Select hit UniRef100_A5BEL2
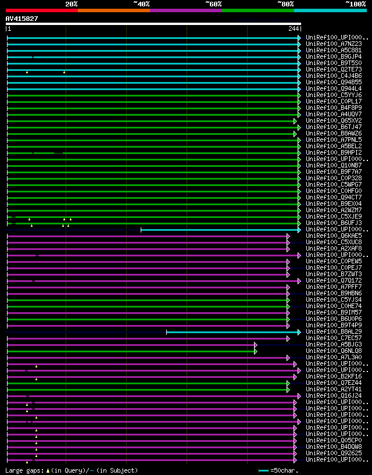This screenshot has height=475, width=372. [334, 146]
